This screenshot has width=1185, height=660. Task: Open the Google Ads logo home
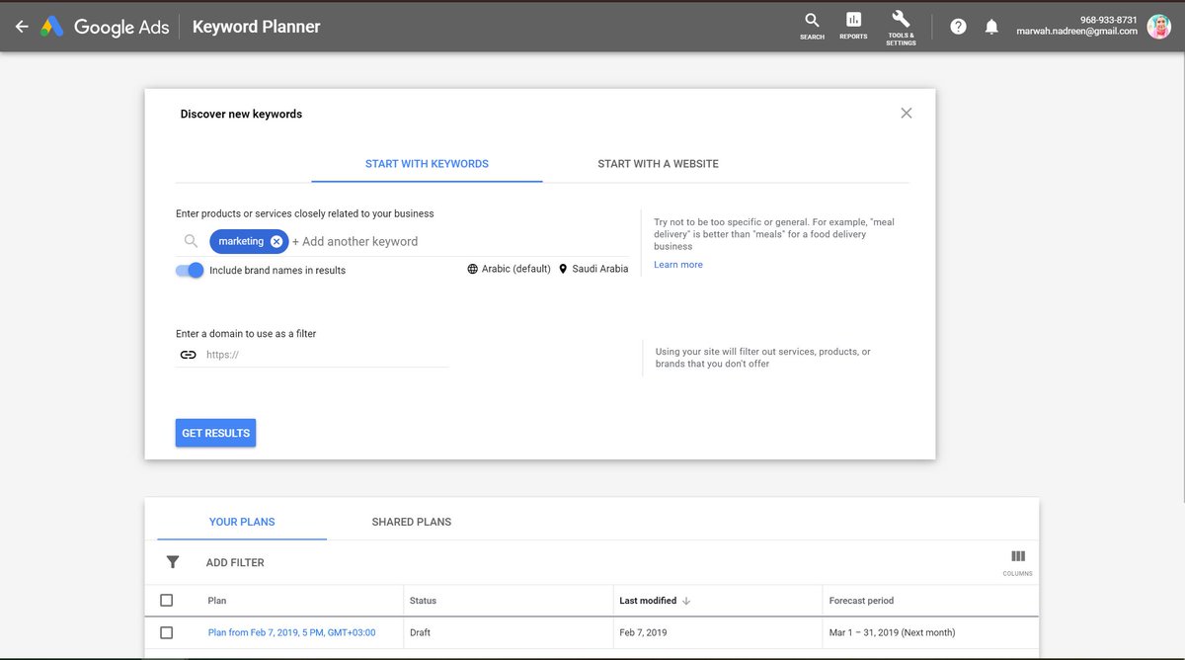pos(105,27)
